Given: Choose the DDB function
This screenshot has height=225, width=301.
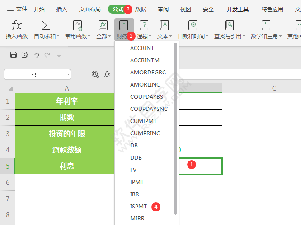Looking at the screenshot, I should 136,158.
